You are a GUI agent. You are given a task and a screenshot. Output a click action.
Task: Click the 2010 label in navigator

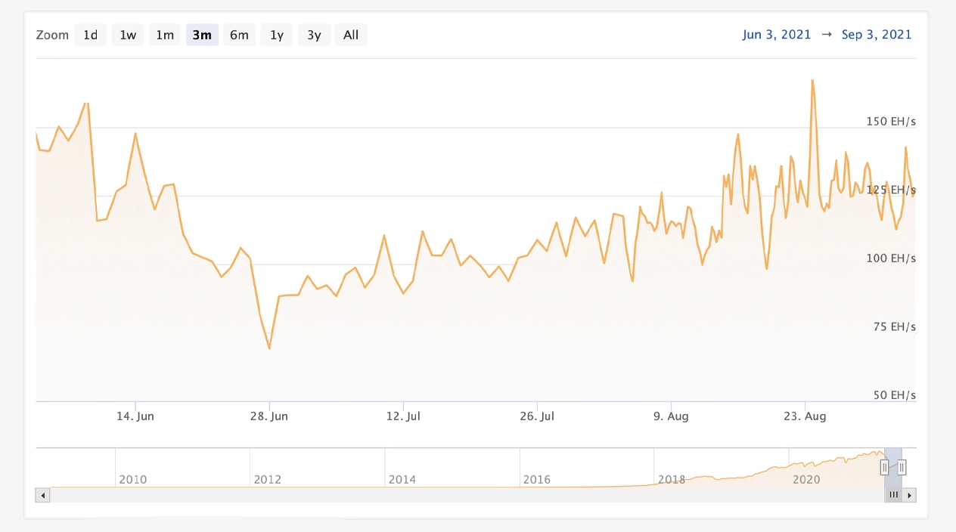click(x=133, y=479)
